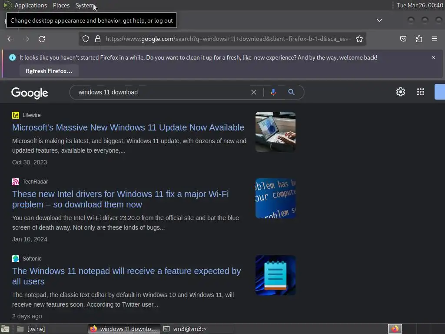Viewport: 445px width, 334px height.
Task: Open Intel drivers Wi-Fi problem article link
Action: [120, 199]
